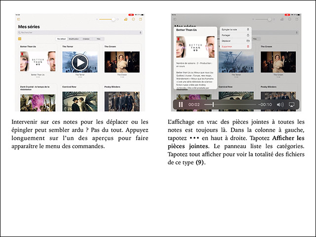Viewport: 316px width, 237px height.
Task: Toggle the yellow gallery view icon
Action: click(20, 39)
